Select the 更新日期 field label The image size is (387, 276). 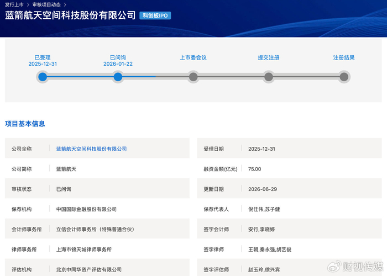coord(214,189)
